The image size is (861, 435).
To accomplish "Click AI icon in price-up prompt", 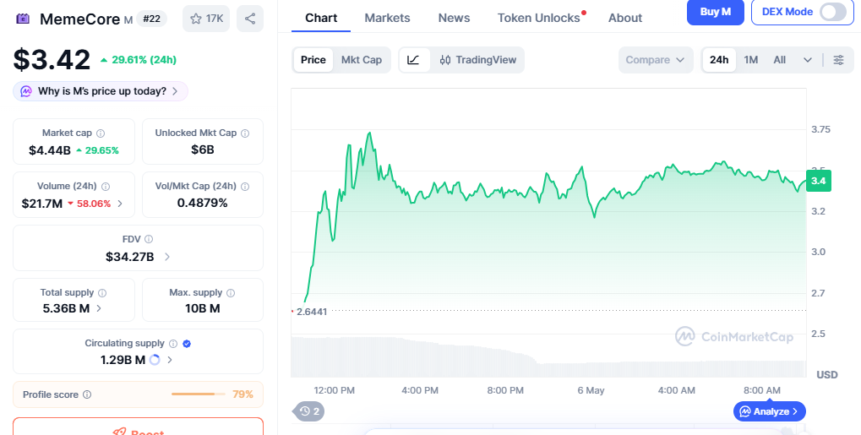I will pyautogui.click(x=26, y=91).
